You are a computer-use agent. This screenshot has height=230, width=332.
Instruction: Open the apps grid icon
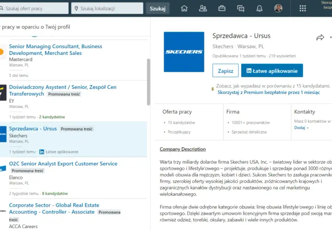(x=302, y=8)
